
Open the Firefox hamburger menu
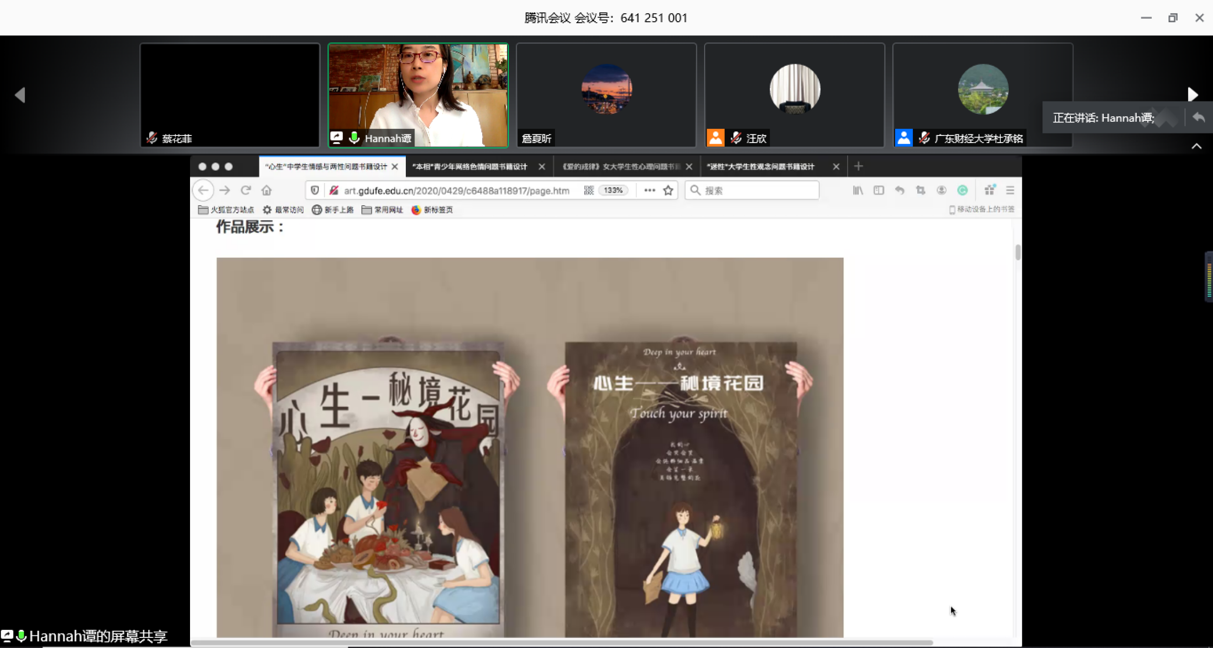[1010, 190]
